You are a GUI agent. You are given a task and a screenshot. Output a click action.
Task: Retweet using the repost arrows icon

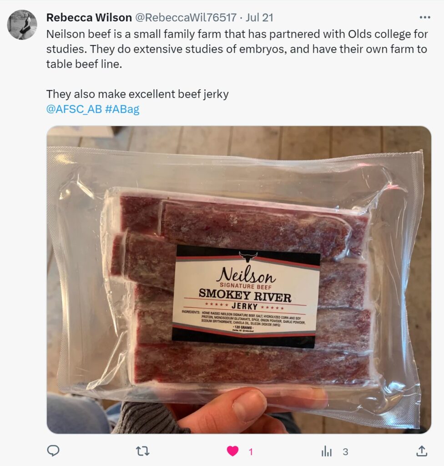tap(142, 451)
